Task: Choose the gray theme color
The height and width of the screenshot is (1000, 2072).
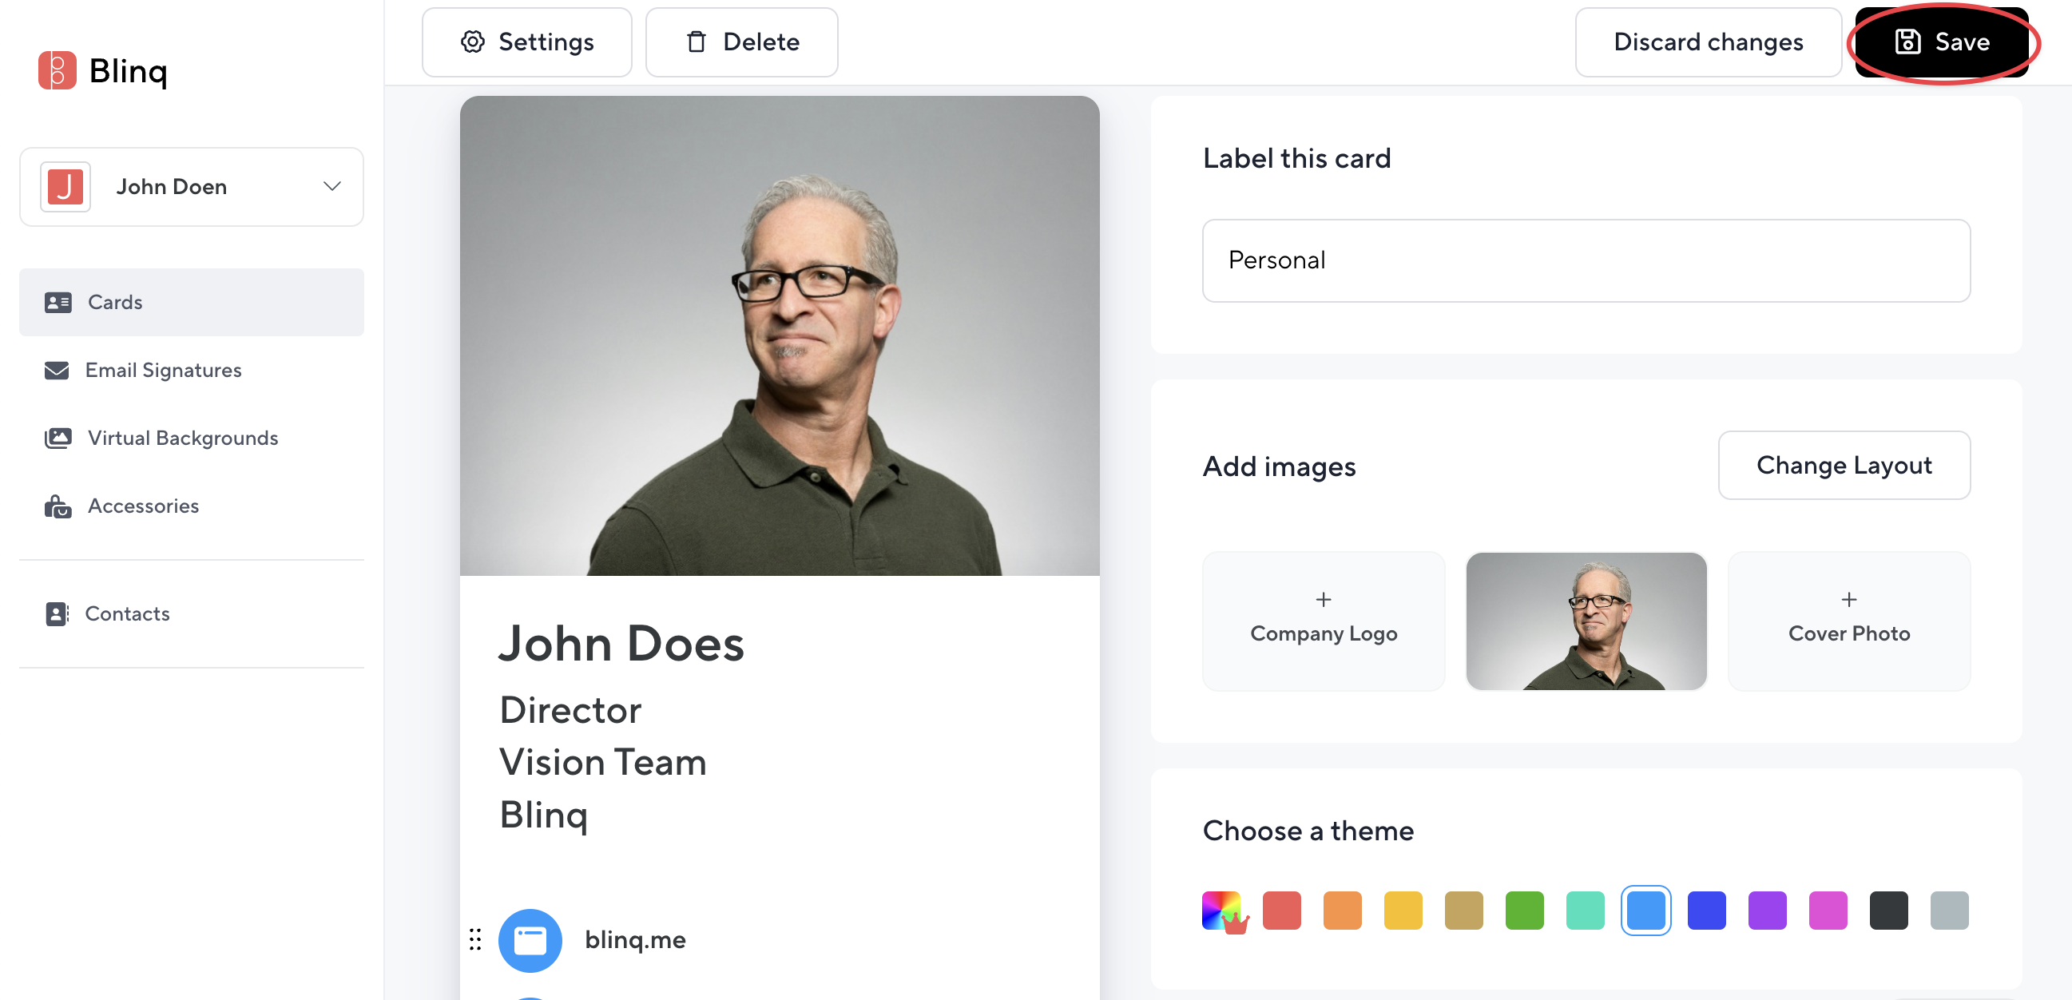Action: click(1950, 911)
